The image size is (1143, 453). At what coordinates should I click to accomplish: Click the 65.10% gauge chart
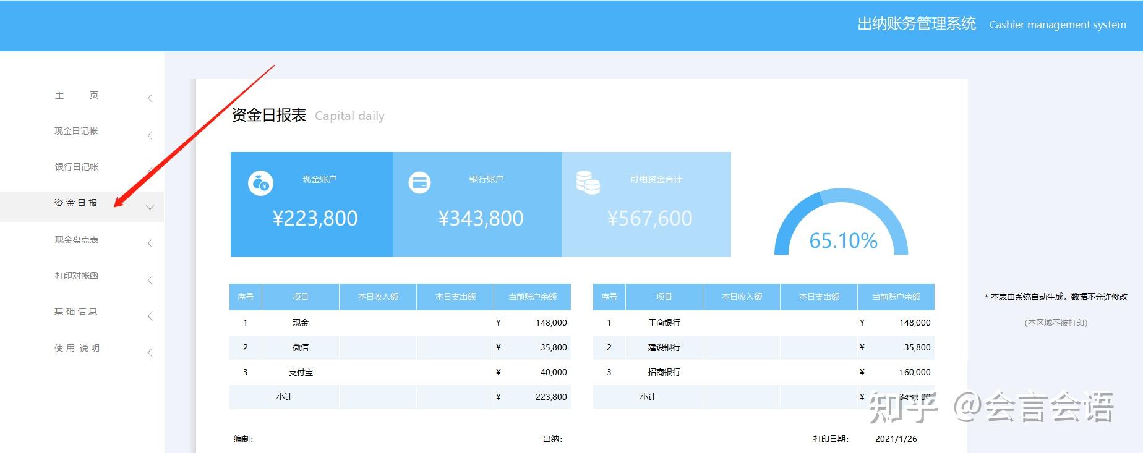841,222
